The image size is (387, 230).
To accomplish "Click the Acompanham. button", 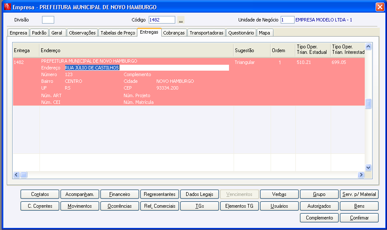I will (x=80, y=194).
